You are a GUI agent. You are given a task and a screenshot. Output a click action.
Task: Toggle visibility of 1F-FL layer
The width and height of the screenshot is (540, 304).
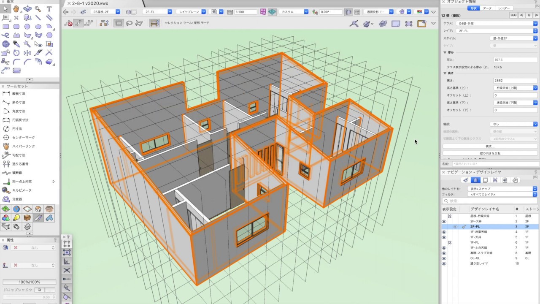pyautogui.click(x=450, y=242)
